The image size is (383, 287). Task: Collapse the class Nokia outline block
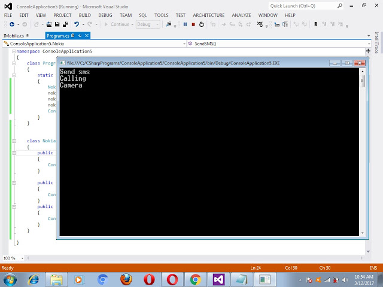coord(14,141)
